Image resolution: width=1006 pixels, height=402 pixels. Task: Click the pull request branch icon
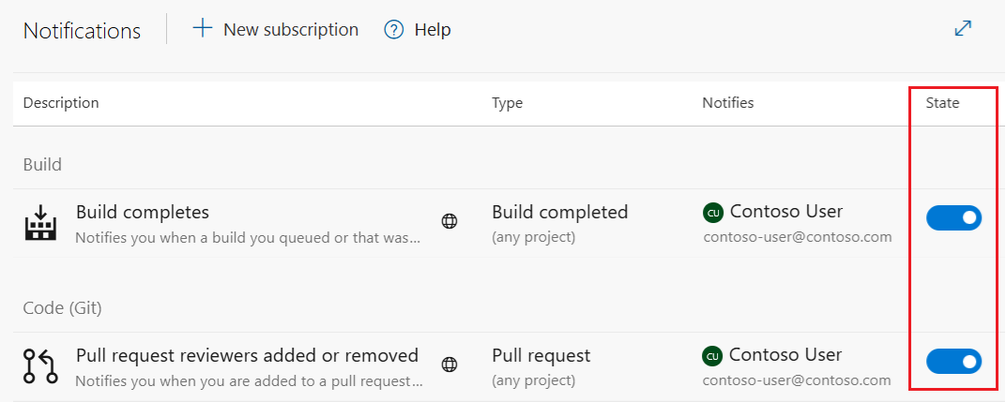tap(40, 366)
